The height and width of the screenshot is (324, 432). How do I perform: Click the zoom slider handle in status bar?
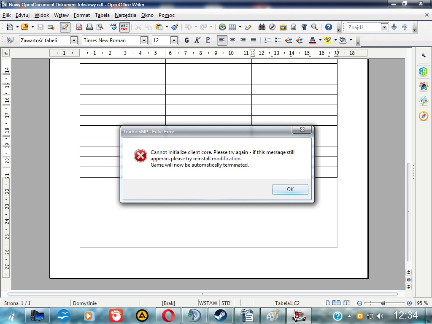tap(383, 303)
